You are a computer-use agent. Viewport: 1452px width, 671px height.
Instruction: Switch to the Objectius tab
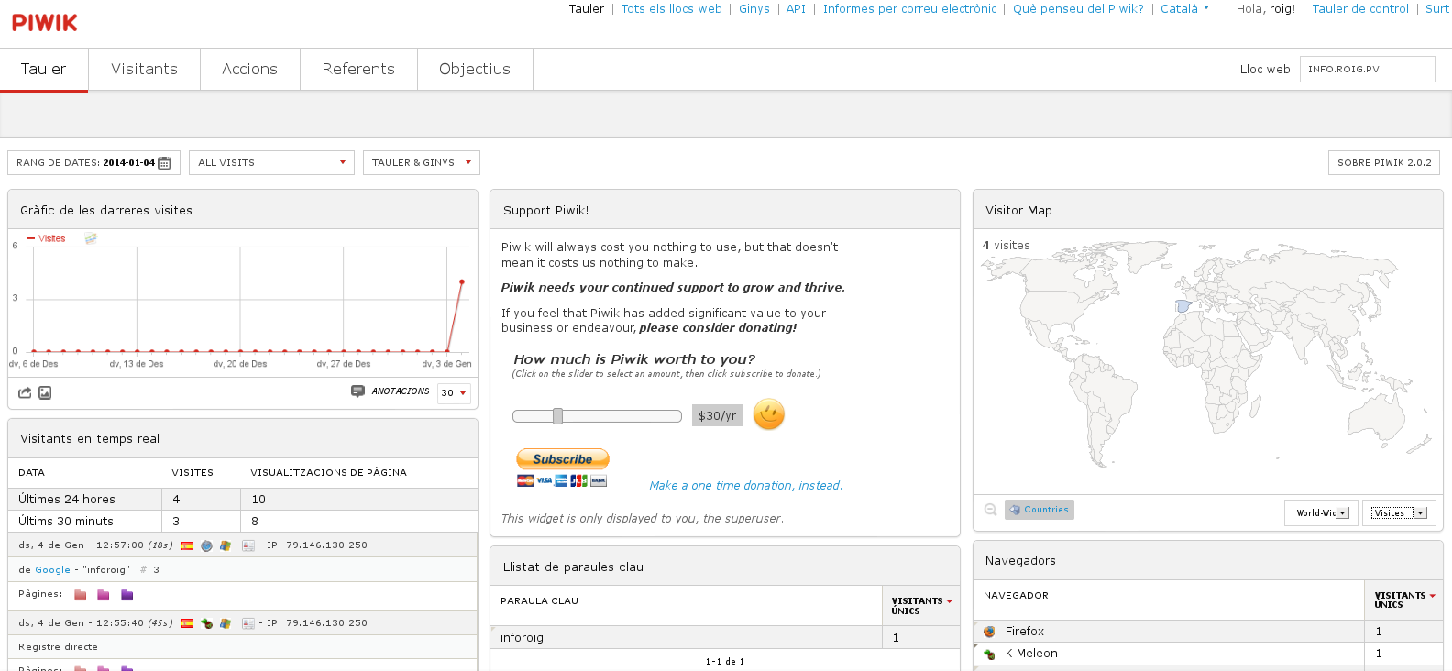(x=475, y=70)
